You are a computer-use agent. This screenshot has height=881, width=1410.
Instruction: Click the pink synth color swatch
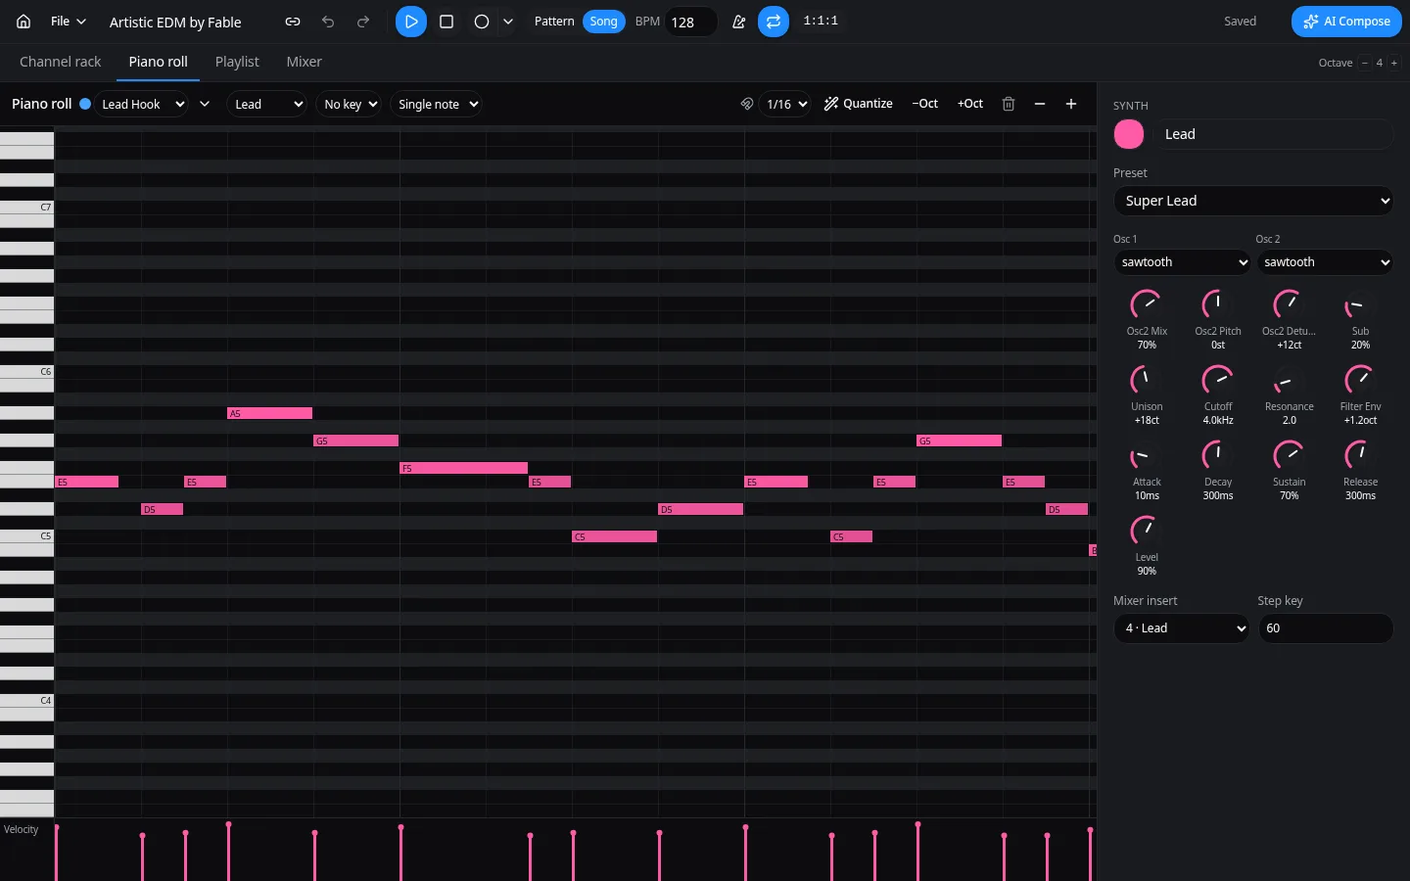[x=1129, y=134]
